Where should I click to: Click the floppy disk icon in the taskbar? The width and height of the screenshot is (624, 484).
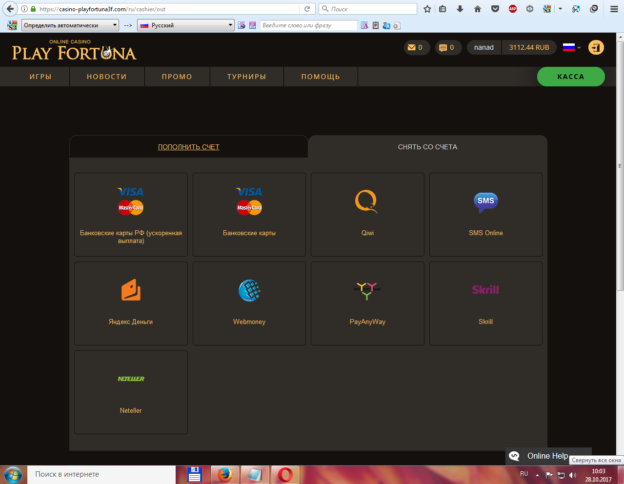pyautogui.click(x=195, y=474)
